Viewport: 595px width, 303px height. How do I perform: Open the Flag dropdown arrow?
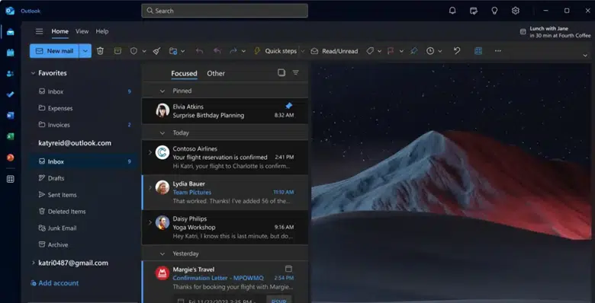pos(401,51)
